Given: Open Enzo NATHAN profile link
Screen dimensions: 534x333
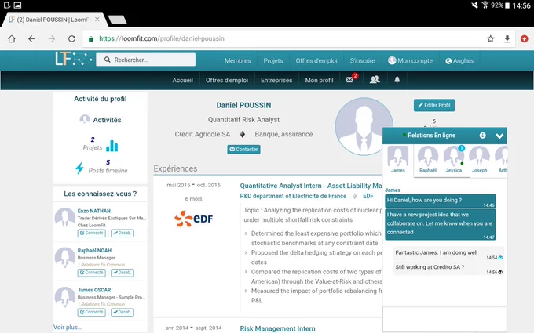Looking at the screenshot, I should (x=94, y=211).
